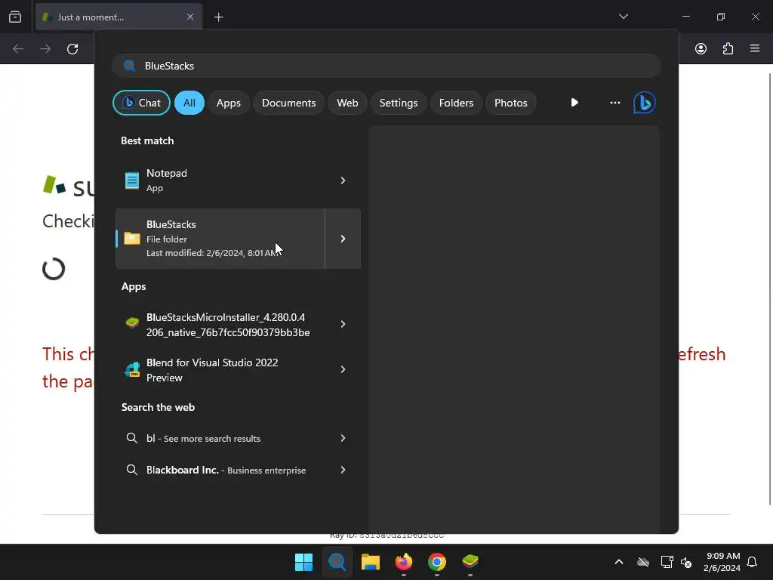Close the 'Just a moment...' tab
Screen dimensions: 773x580
[x=190, y=17]
